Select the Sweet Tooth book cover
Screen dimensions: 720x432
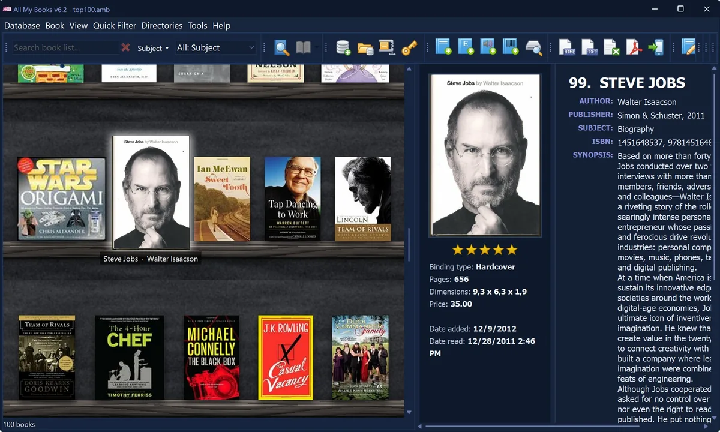(x=222, y=199)
